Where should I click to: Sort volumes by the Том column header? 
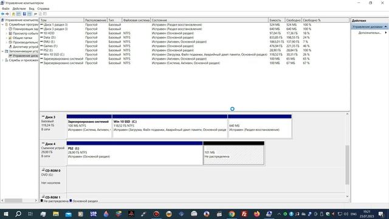pos(62,20)
